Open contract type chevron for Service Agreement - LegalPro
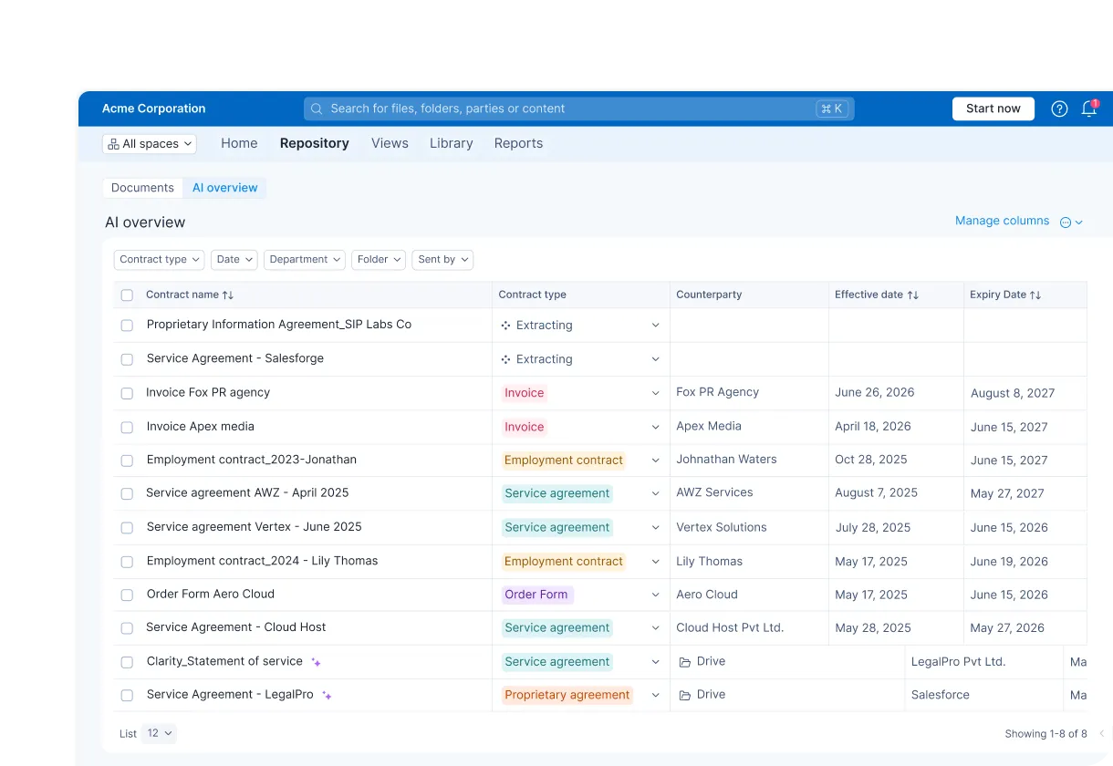This screenshot has width=1113, height=766. (x=655, y=695)
